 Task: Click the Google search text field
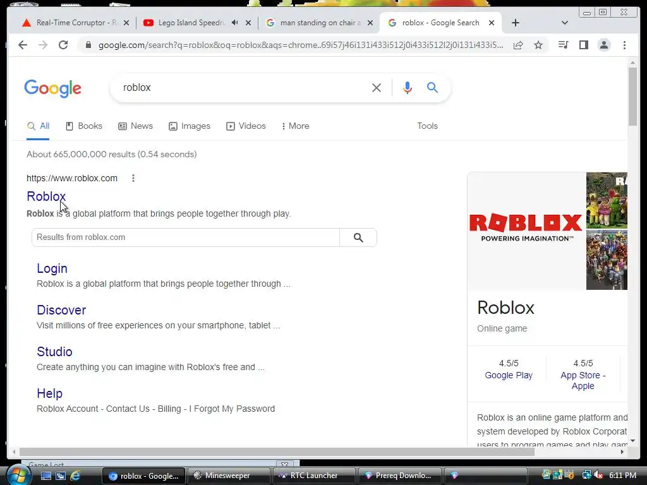point(243,87)
